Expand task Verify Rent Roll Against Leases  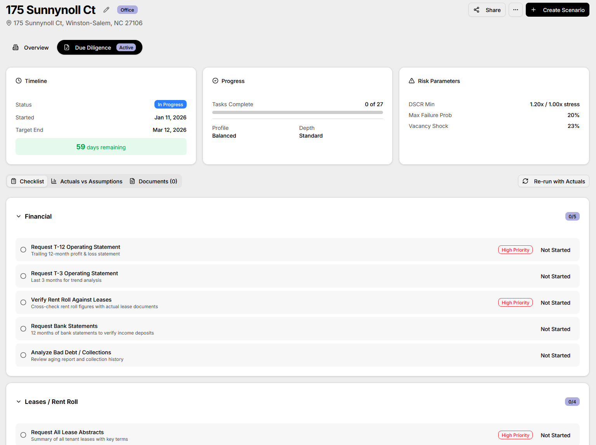[x=71, y=299]
